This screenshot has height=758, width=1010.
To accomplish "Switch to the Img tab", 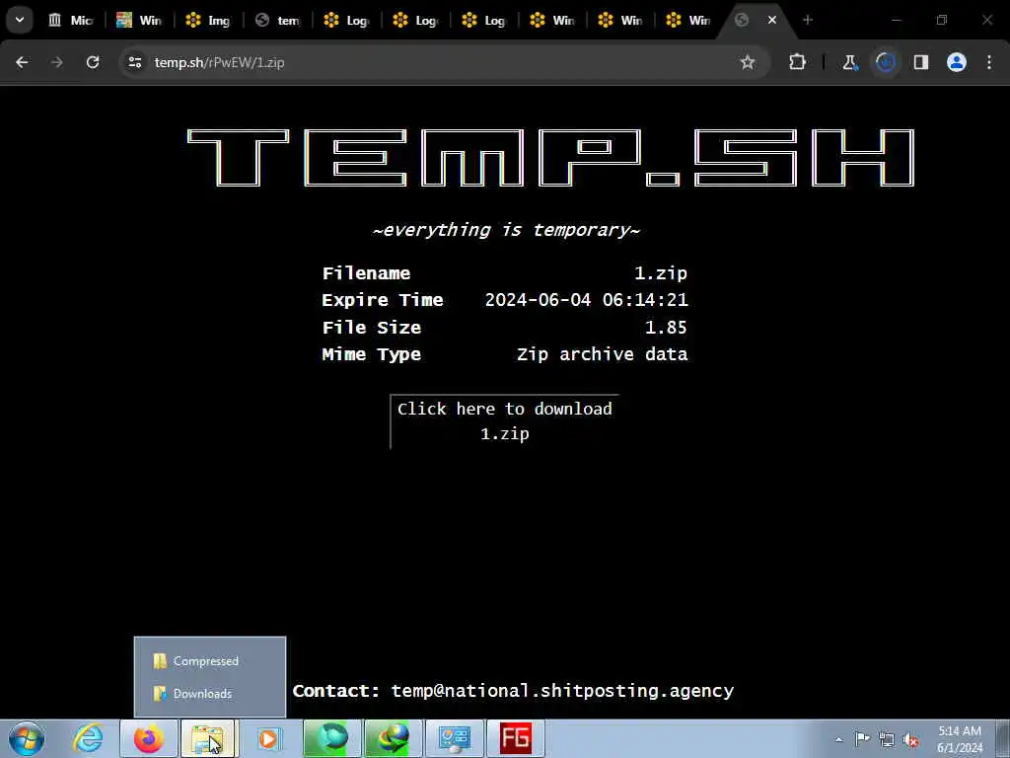I will tap(208, 20).
